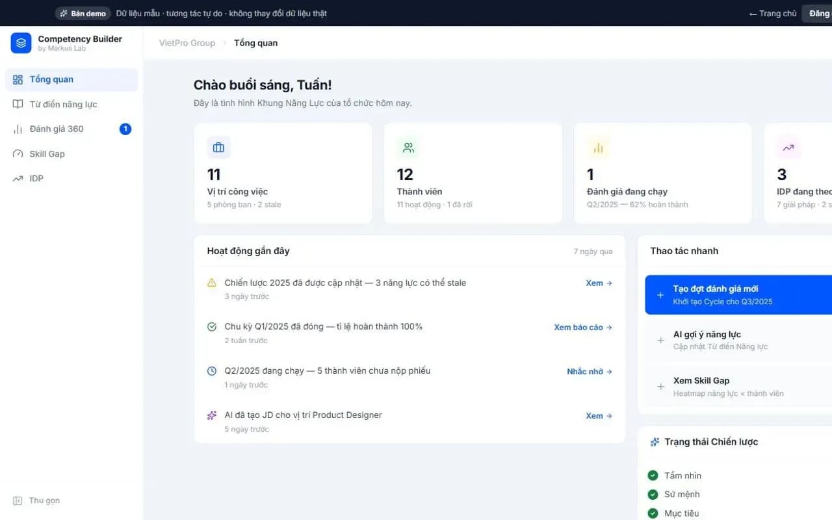Click the sparkle icon beside AI đã tạo JD
Screen dimensions: 832x520
click(212, 415)
